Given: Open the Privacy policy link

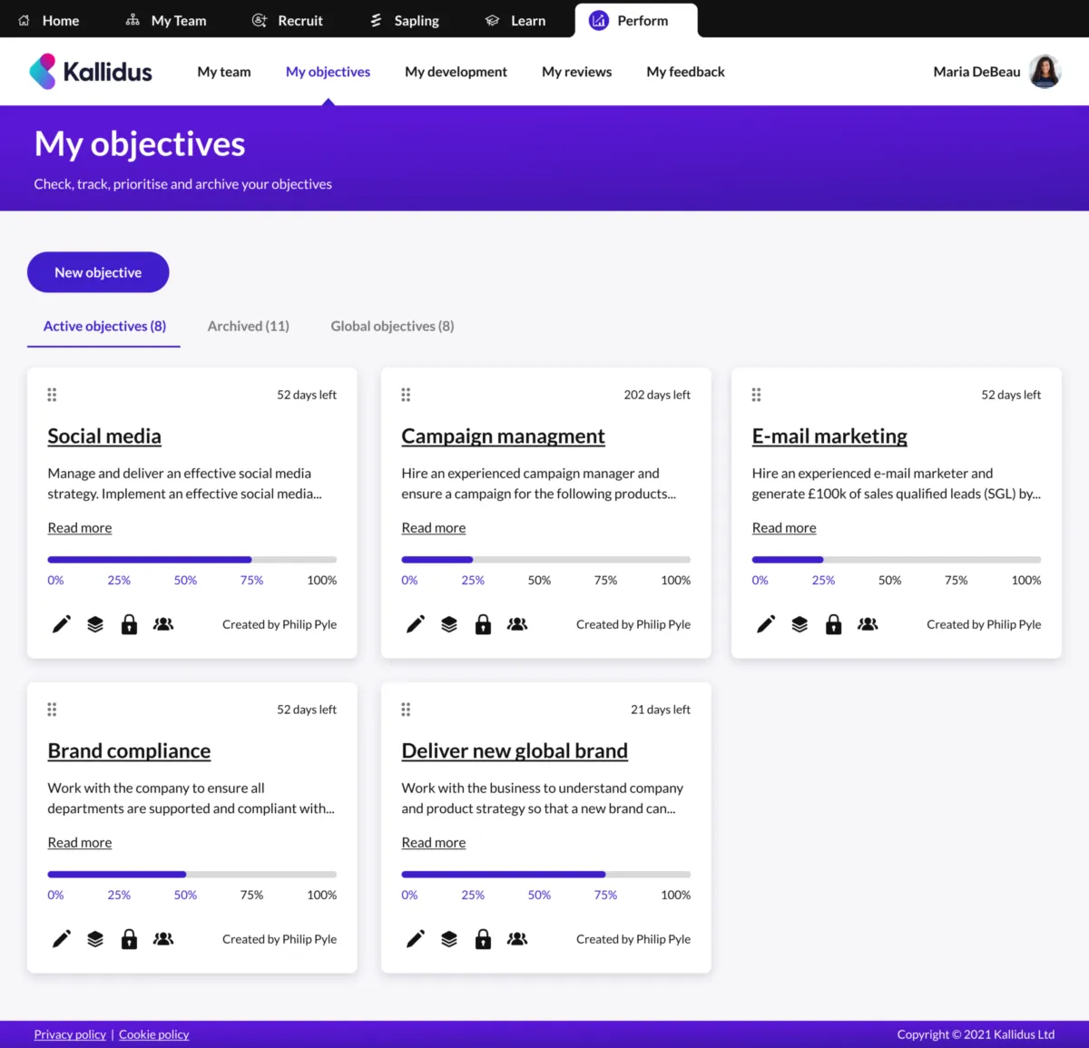Looking at the screenshot, I should [x=70, y=1034].
